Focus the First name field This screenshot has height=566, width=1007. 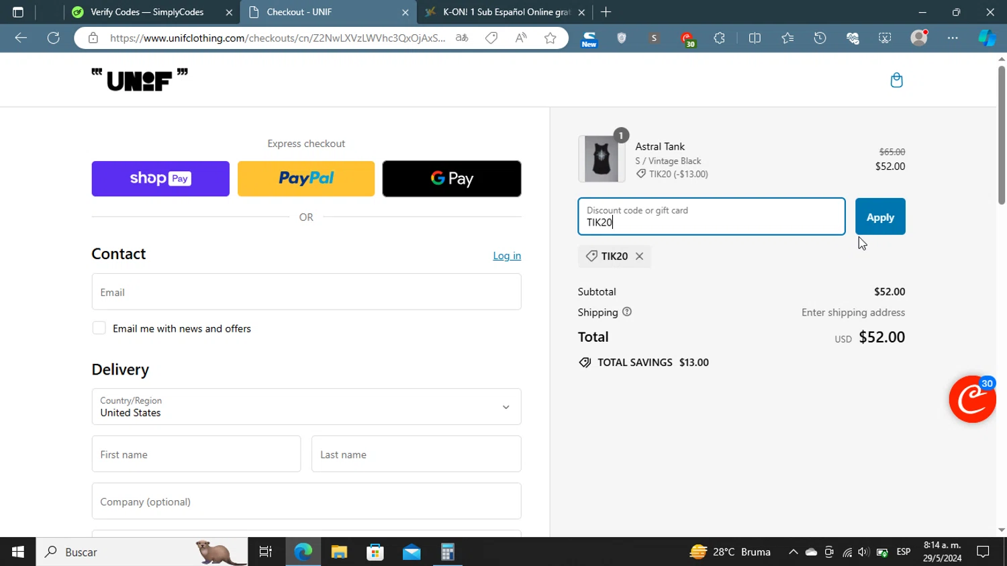(x=196, y=455)
